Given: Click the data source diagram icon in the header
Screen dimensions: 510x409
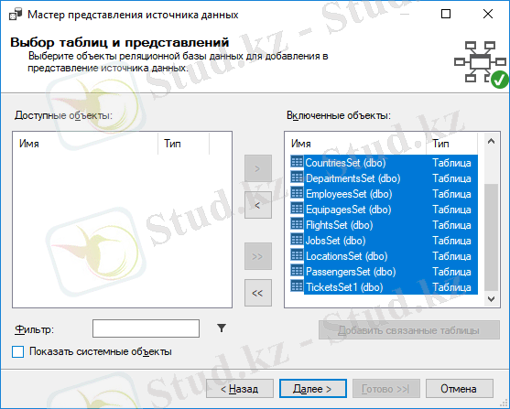Looking at the screenshot, I should (x=481, y=64).
